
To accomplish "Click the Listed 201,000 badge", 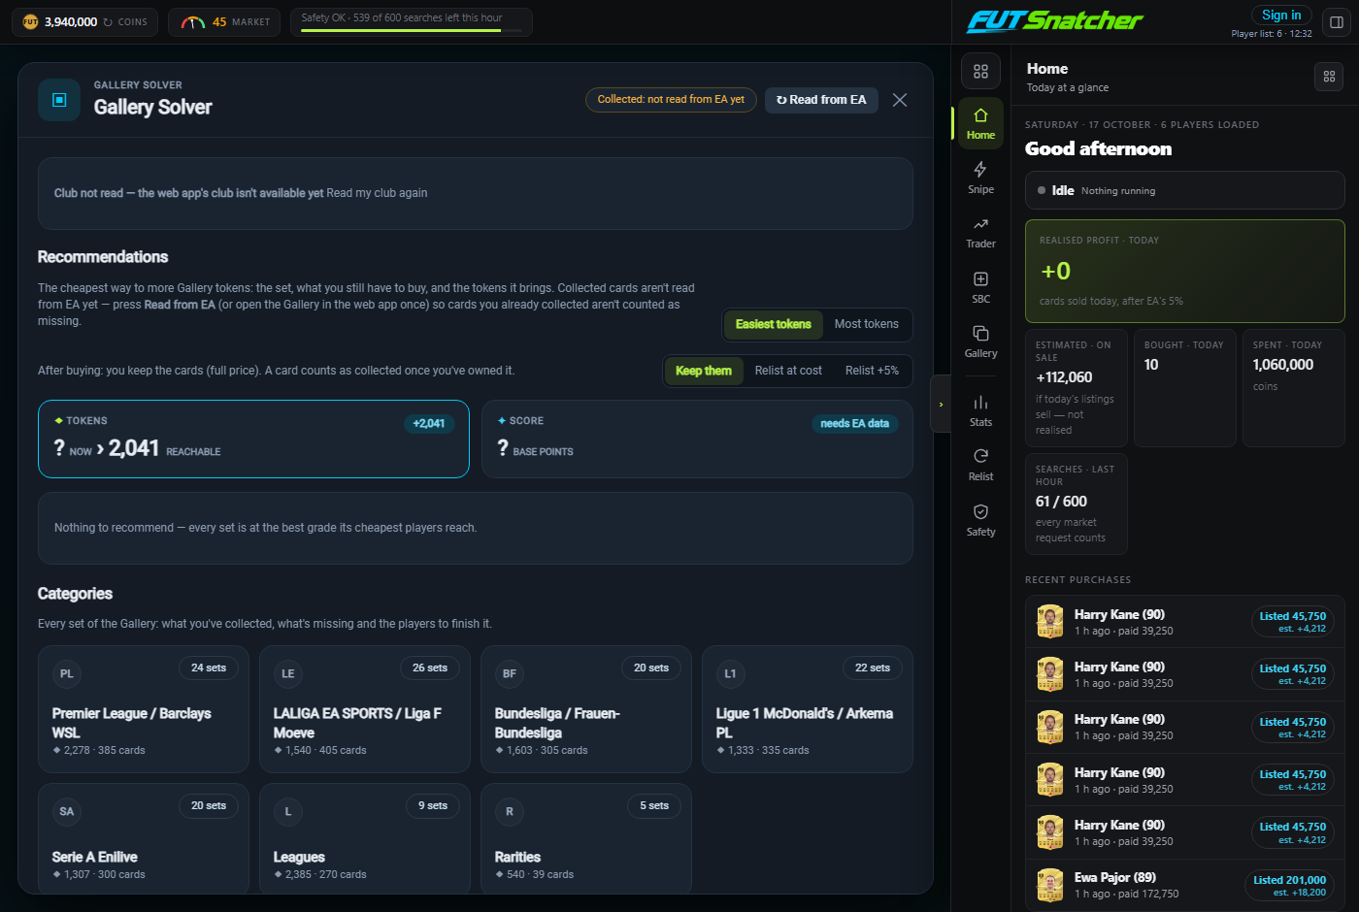I will 1289,886.
